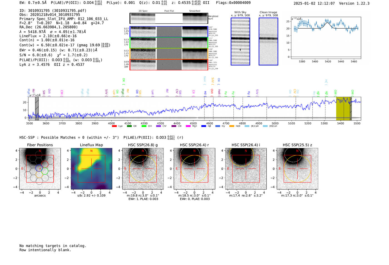Click the 'Flags:0x00004009' header text
The image size is (389, 265).
233,3
